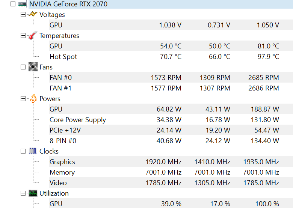The width and height of the screenshot is (293, 208).
Task: Collapse the Powers section
Action: tap(23, 99)
